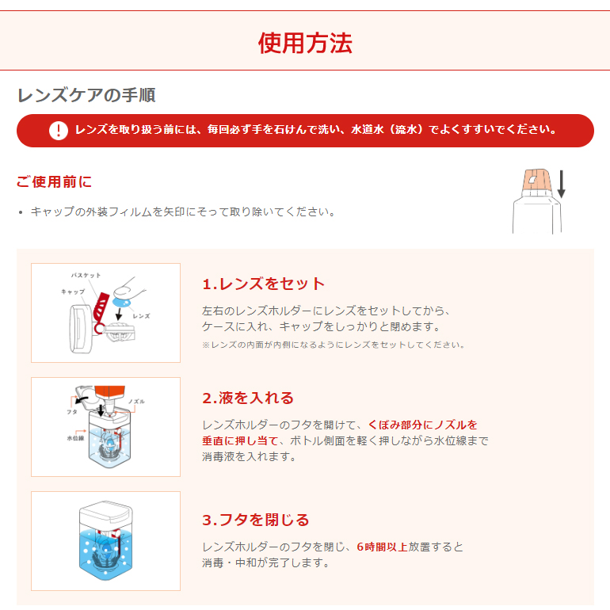Click the red くぼみ部分にノズルを text
Viewport: 610px width, 610px height.
422,425
